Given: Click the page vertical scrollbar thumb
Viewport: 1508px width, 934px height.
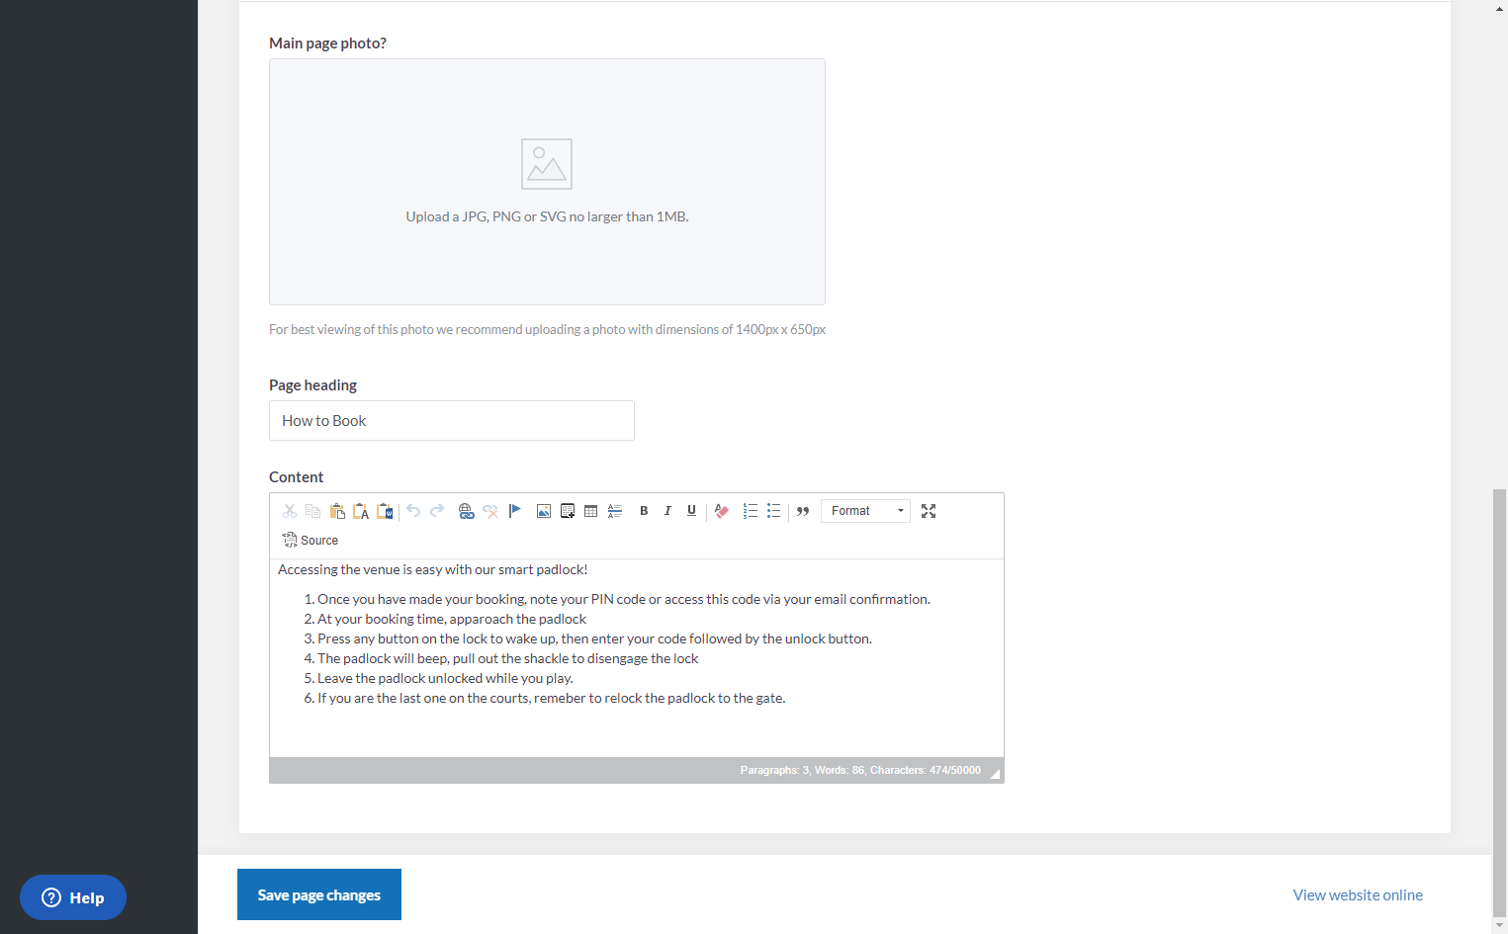Looking at the screenshot, I should tap(1499, 702).
